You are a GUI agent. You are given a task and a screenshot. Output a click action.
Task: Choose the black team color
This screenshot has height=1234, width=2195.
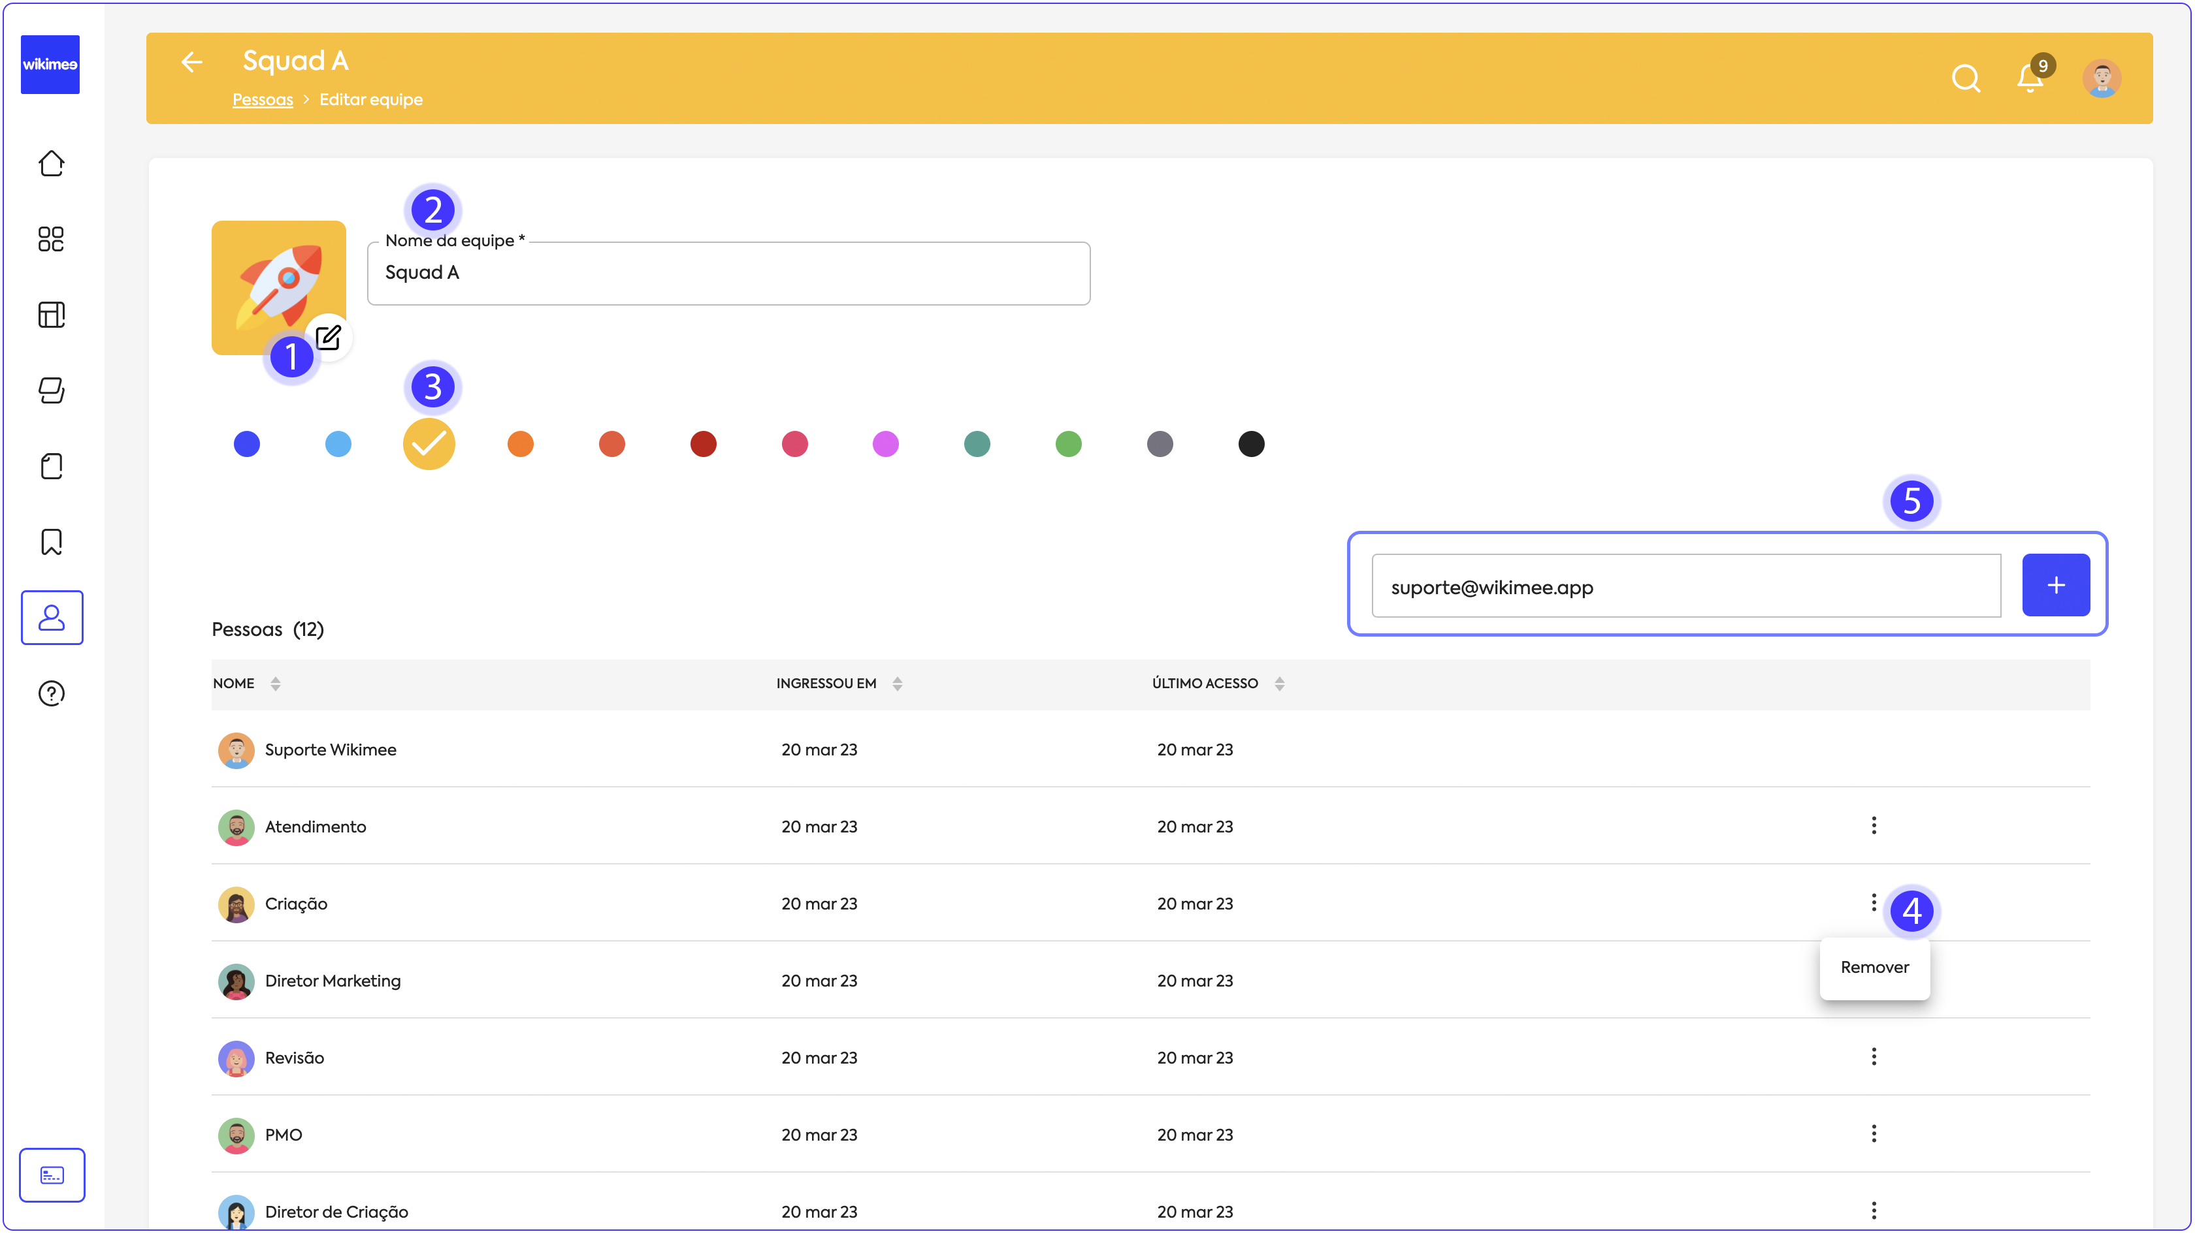point(1251,444)
